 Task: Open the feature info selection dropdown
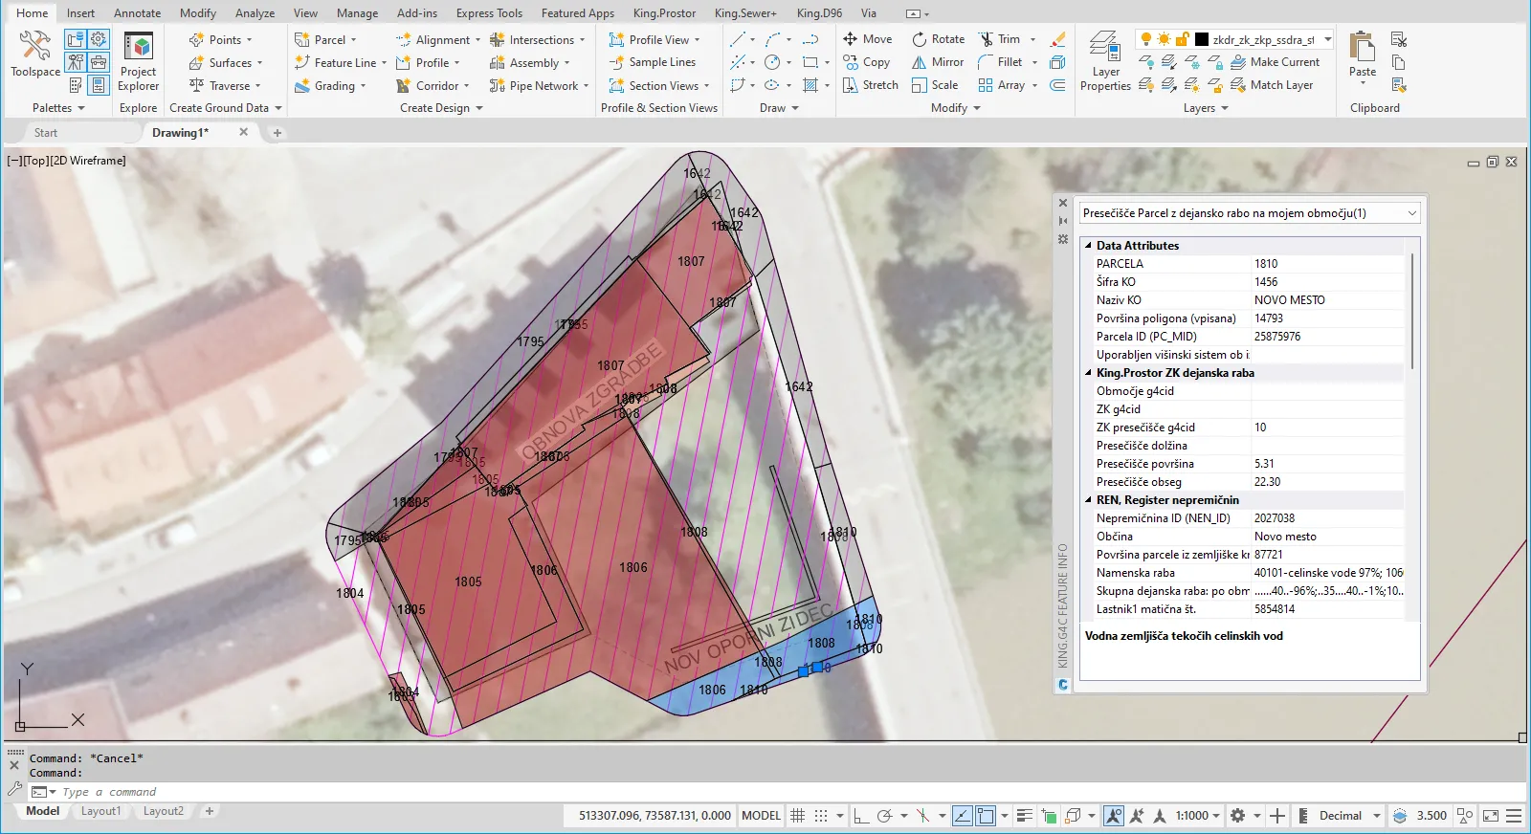(1411, 213)
